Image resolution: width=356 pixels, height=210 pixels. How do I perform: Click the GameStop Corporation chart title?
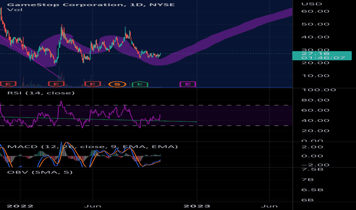91,5
